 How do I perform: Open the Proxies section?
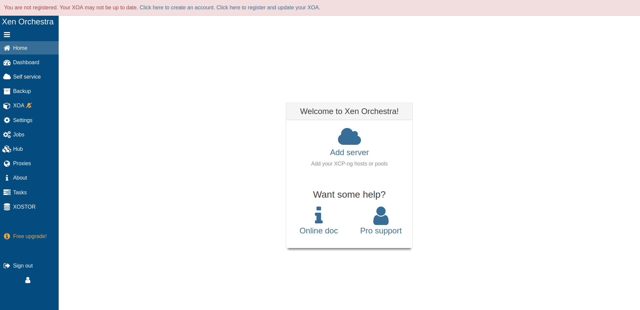point(22,163)
